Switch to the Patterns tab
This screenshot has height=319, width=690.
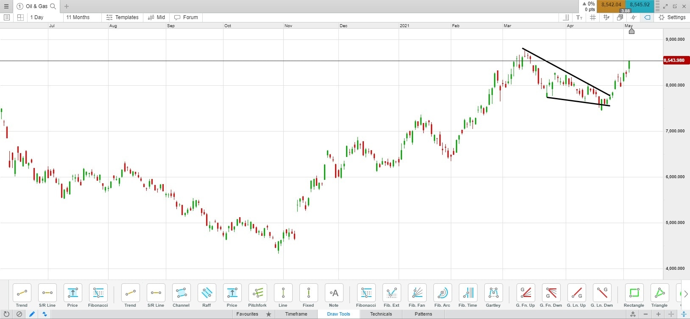(423, 314)
